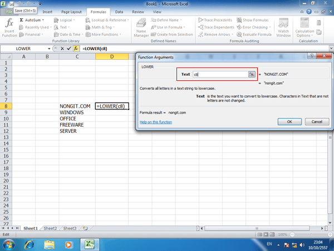Open the Logical functions menu
This screenshot has height=251, width=334.
pos(64,20)
